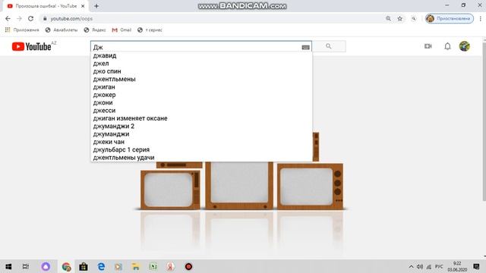Reload the page

tap(30, 18)
